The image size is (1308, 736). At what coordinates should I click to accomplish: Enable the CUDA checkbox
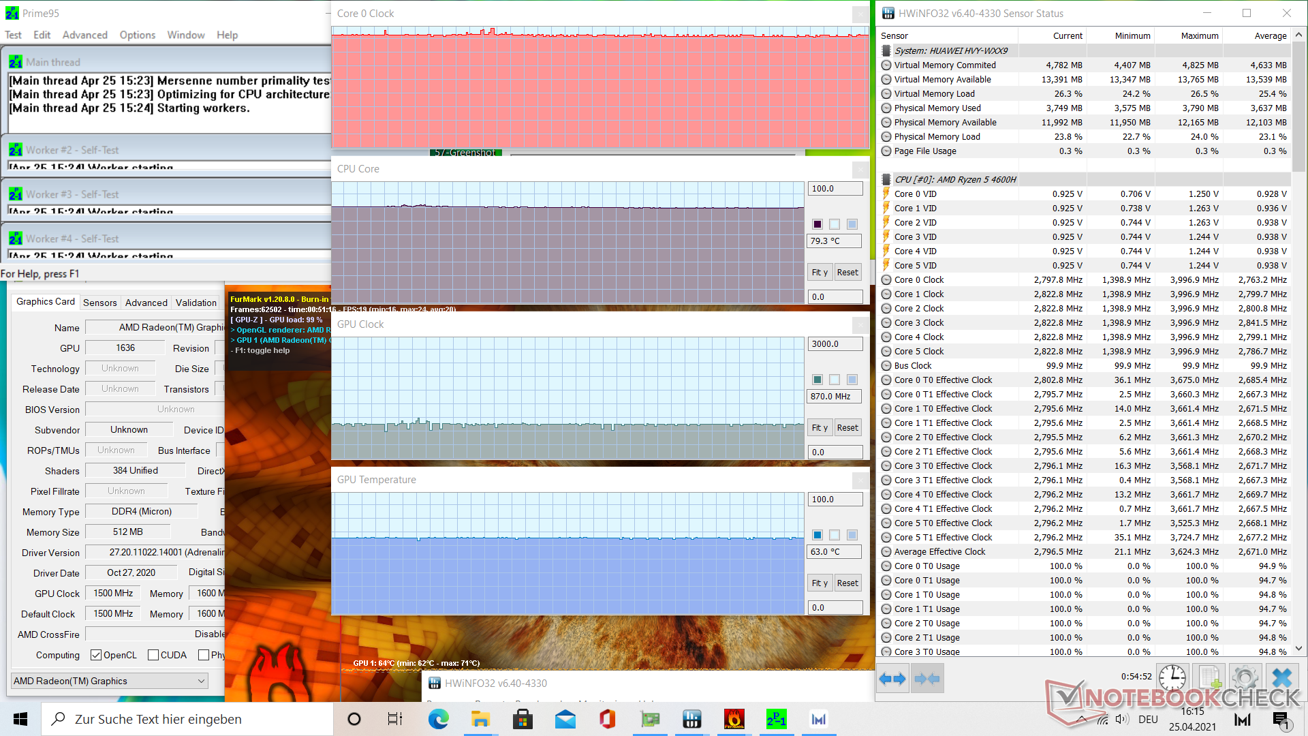[x=153, y=655]
